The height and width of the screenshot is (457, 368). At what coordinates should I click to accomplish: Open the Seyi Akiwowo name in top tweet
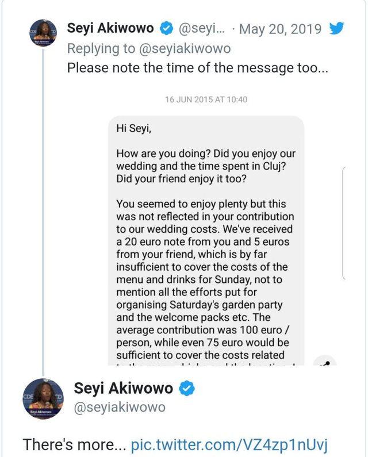click(x=110, y=28)
